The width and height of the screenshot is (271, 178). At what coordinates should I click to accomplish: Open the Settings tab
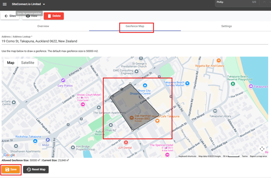(226, 26)
